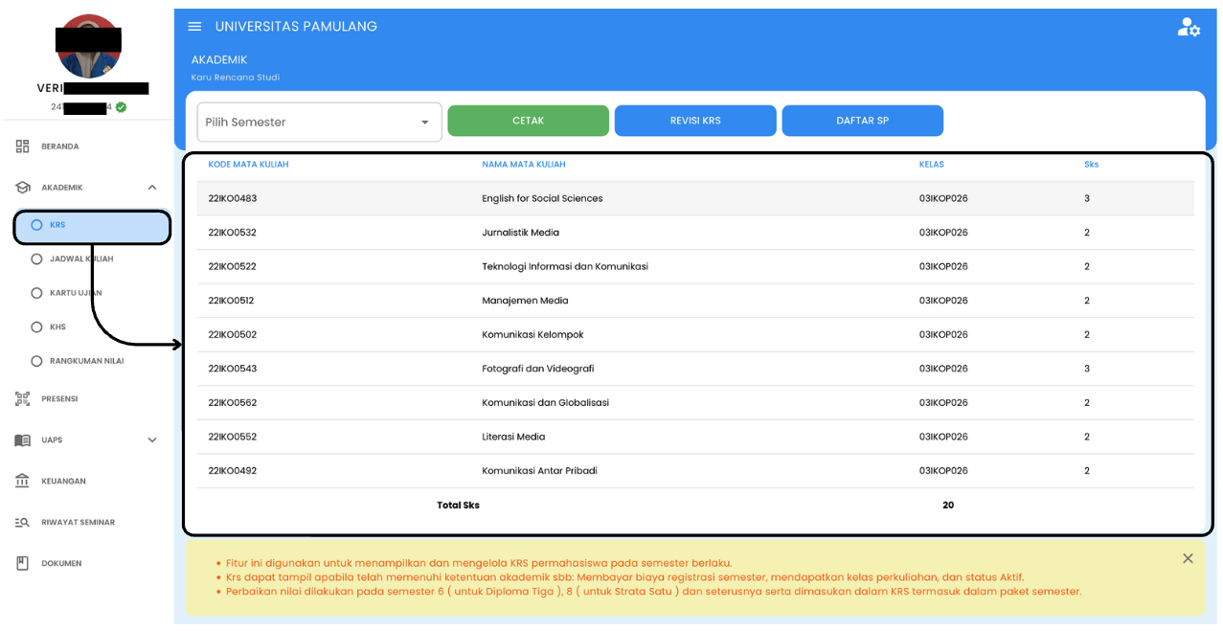Click the UAPS book icon
This screenshot has height=631, width=1223.
(22, 439)
